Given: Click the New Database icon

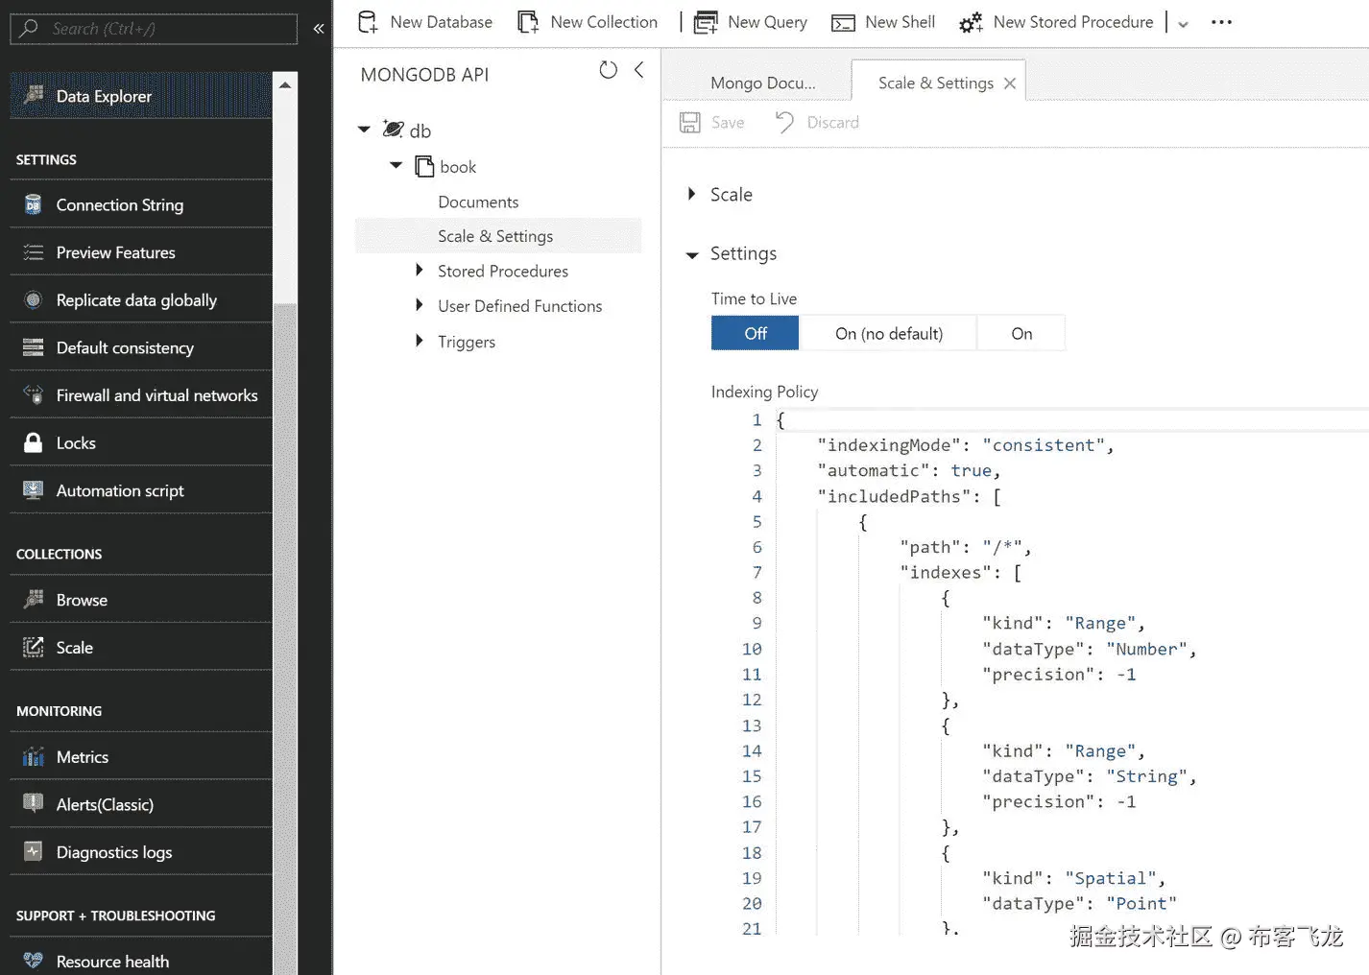Looking at the screenshot, I should (368, 22).
